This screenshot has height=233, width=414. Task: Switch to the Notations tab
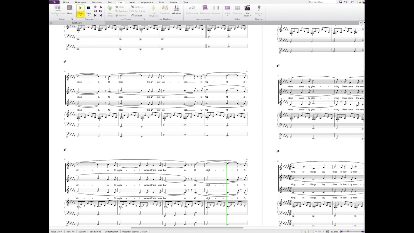tap(97, 2)
